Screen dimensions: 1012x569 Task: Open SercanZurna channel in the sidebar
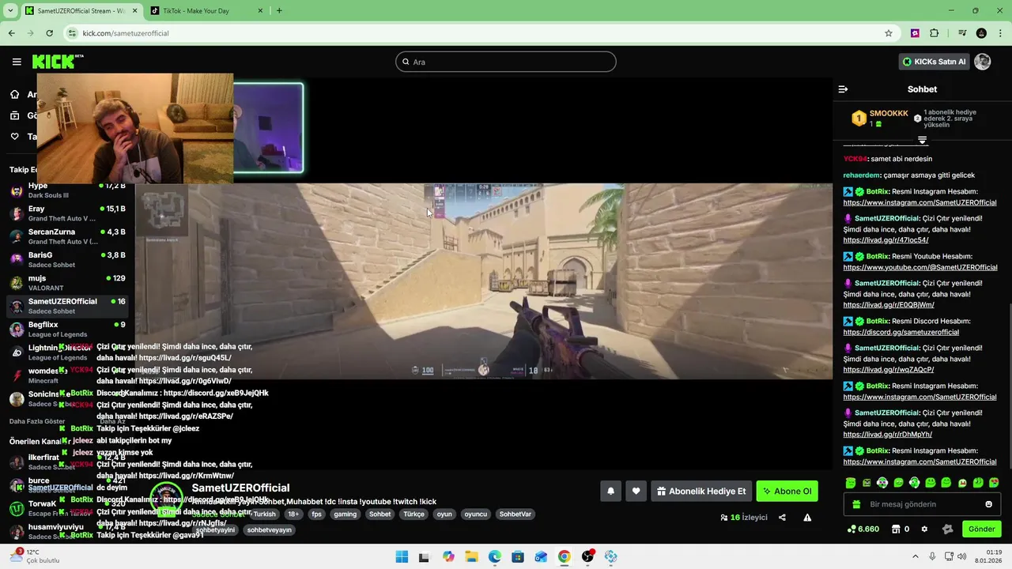[x=67, y=236]
